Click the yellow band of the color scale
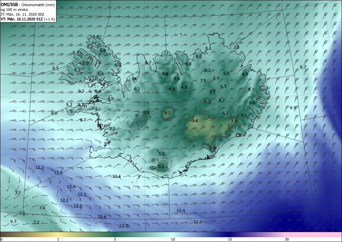This screenshot has width=342, height=242. pos(57,234)
